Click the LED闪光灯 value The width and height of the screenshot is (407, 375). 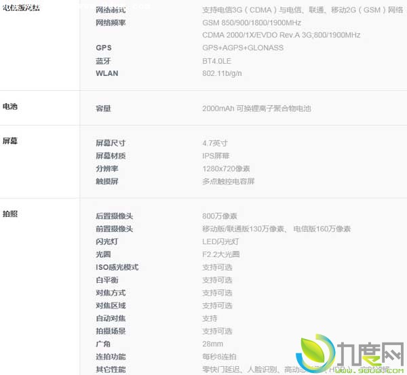220,241
